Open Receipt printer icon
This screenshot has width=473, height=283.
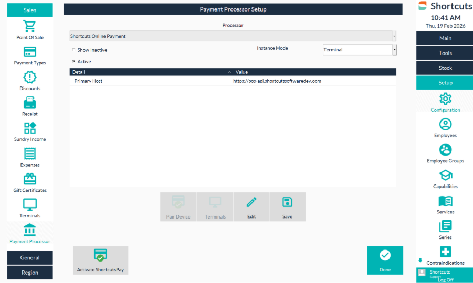point(29,103)
